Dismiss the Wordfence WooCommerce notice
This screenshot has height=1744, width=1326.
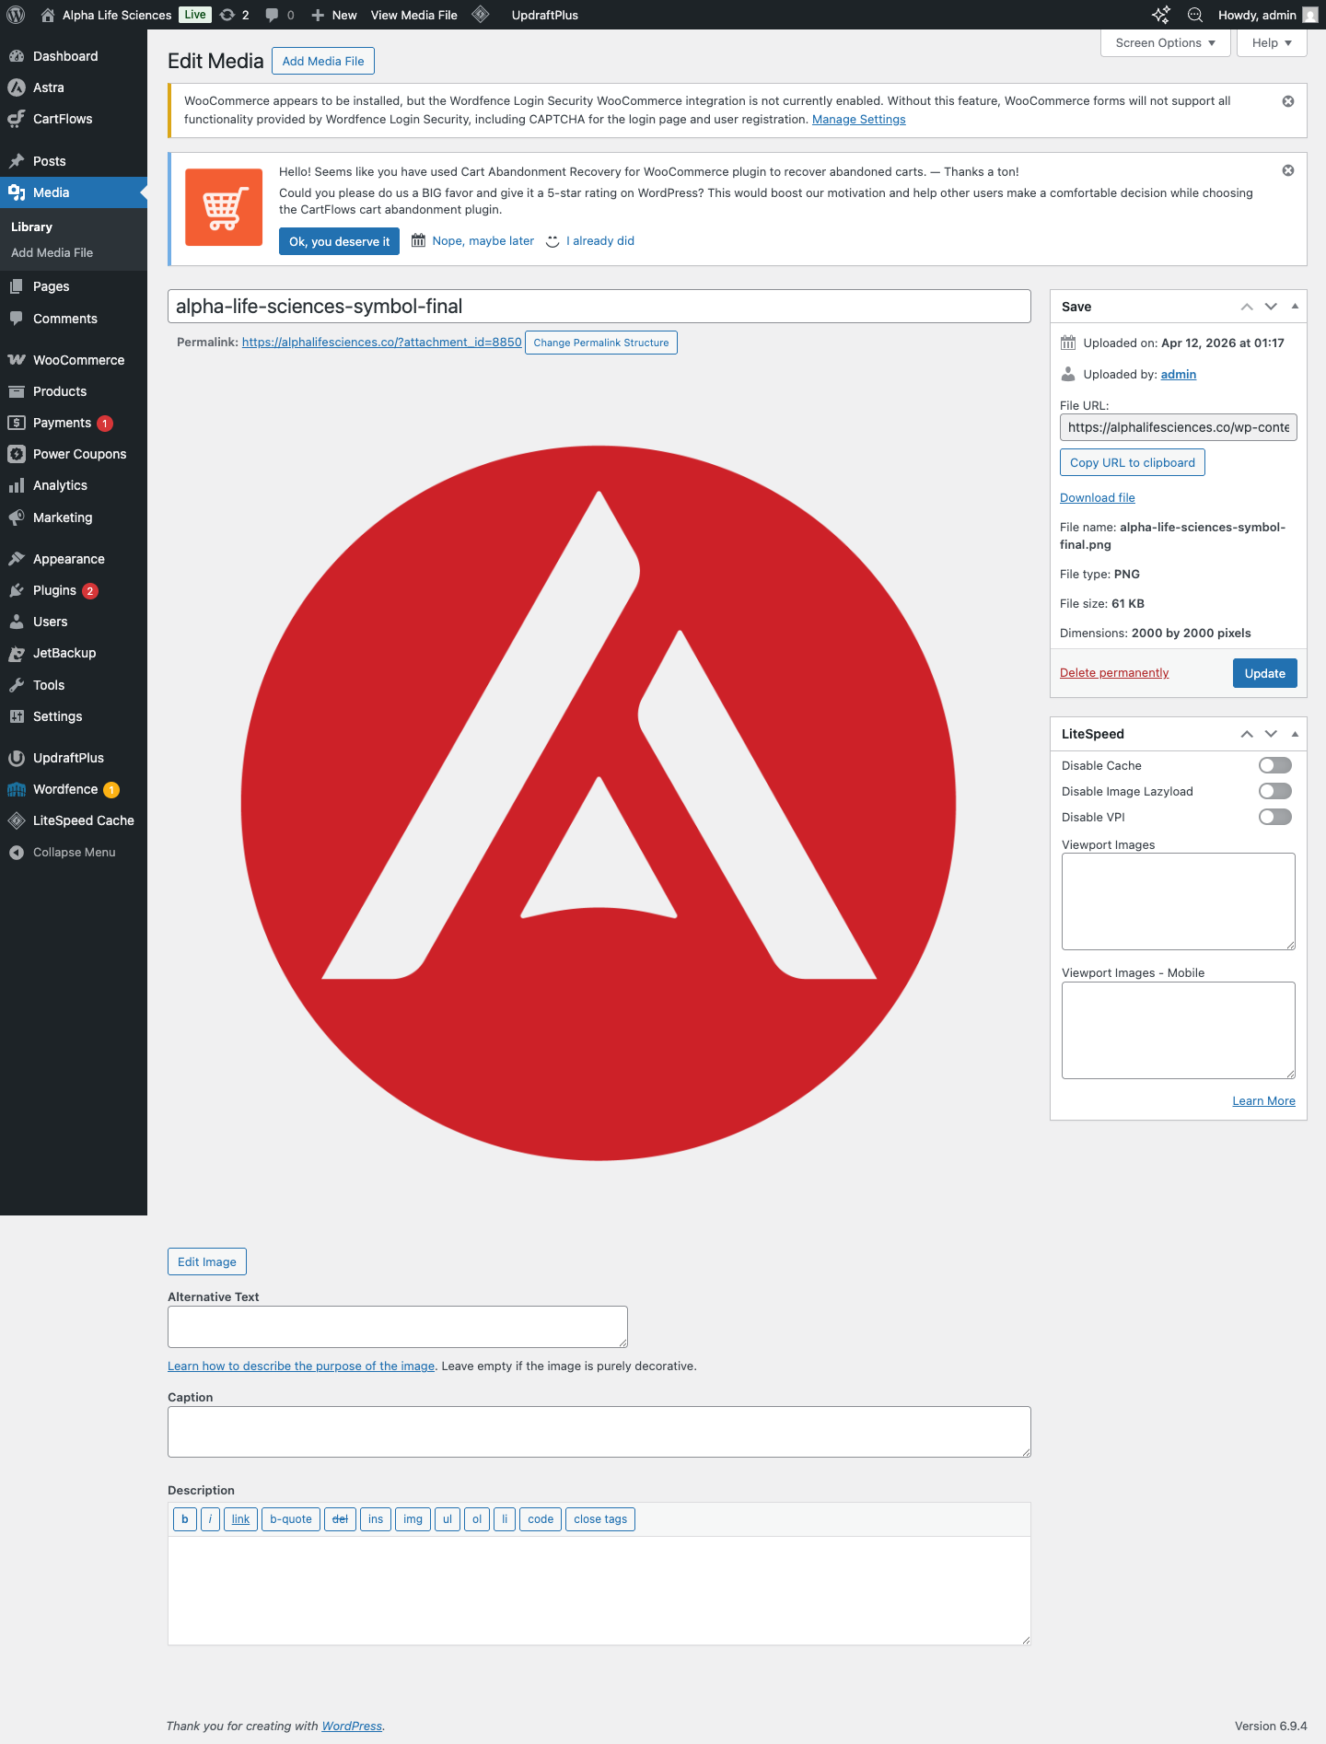click(1288, 101)
